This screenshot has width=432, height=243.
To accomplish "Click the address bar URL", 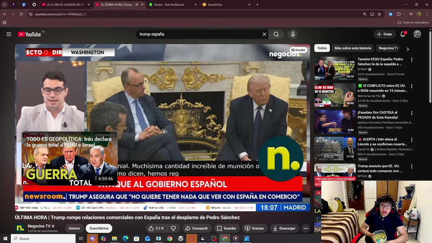I will pos(60,14).
